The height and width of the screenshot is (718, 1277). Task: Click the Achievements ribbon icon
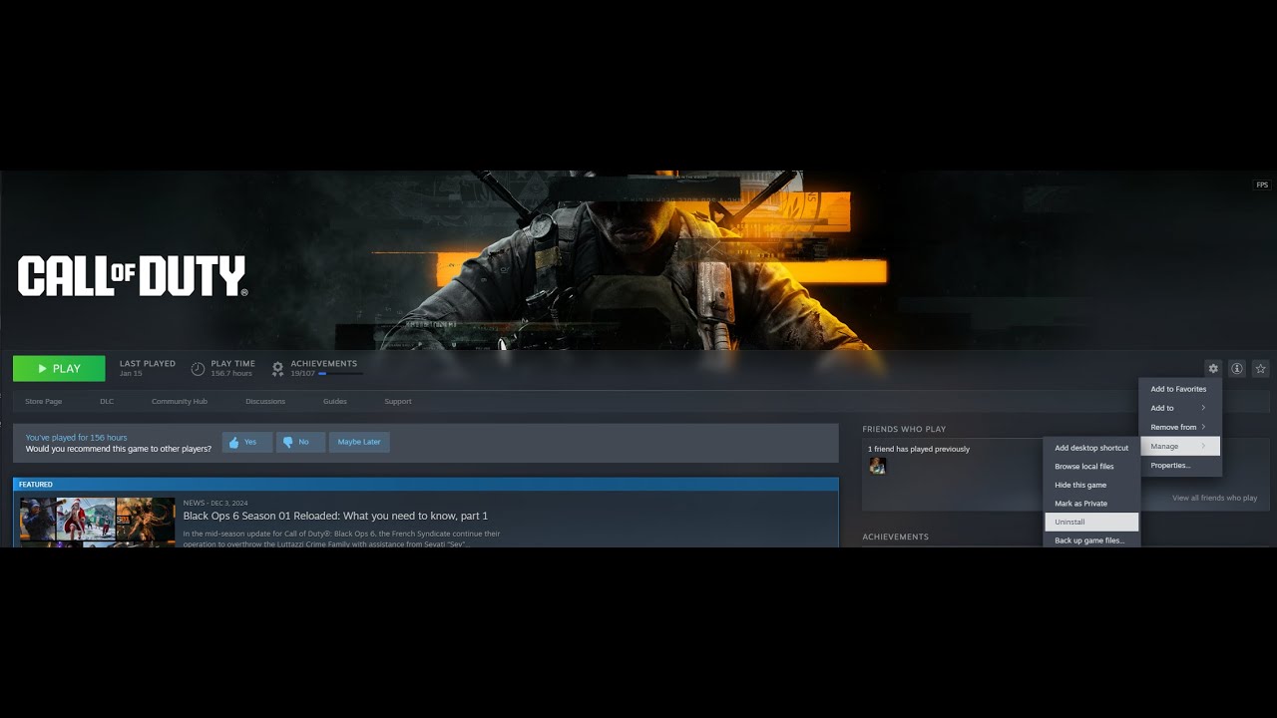pos(278,369)
